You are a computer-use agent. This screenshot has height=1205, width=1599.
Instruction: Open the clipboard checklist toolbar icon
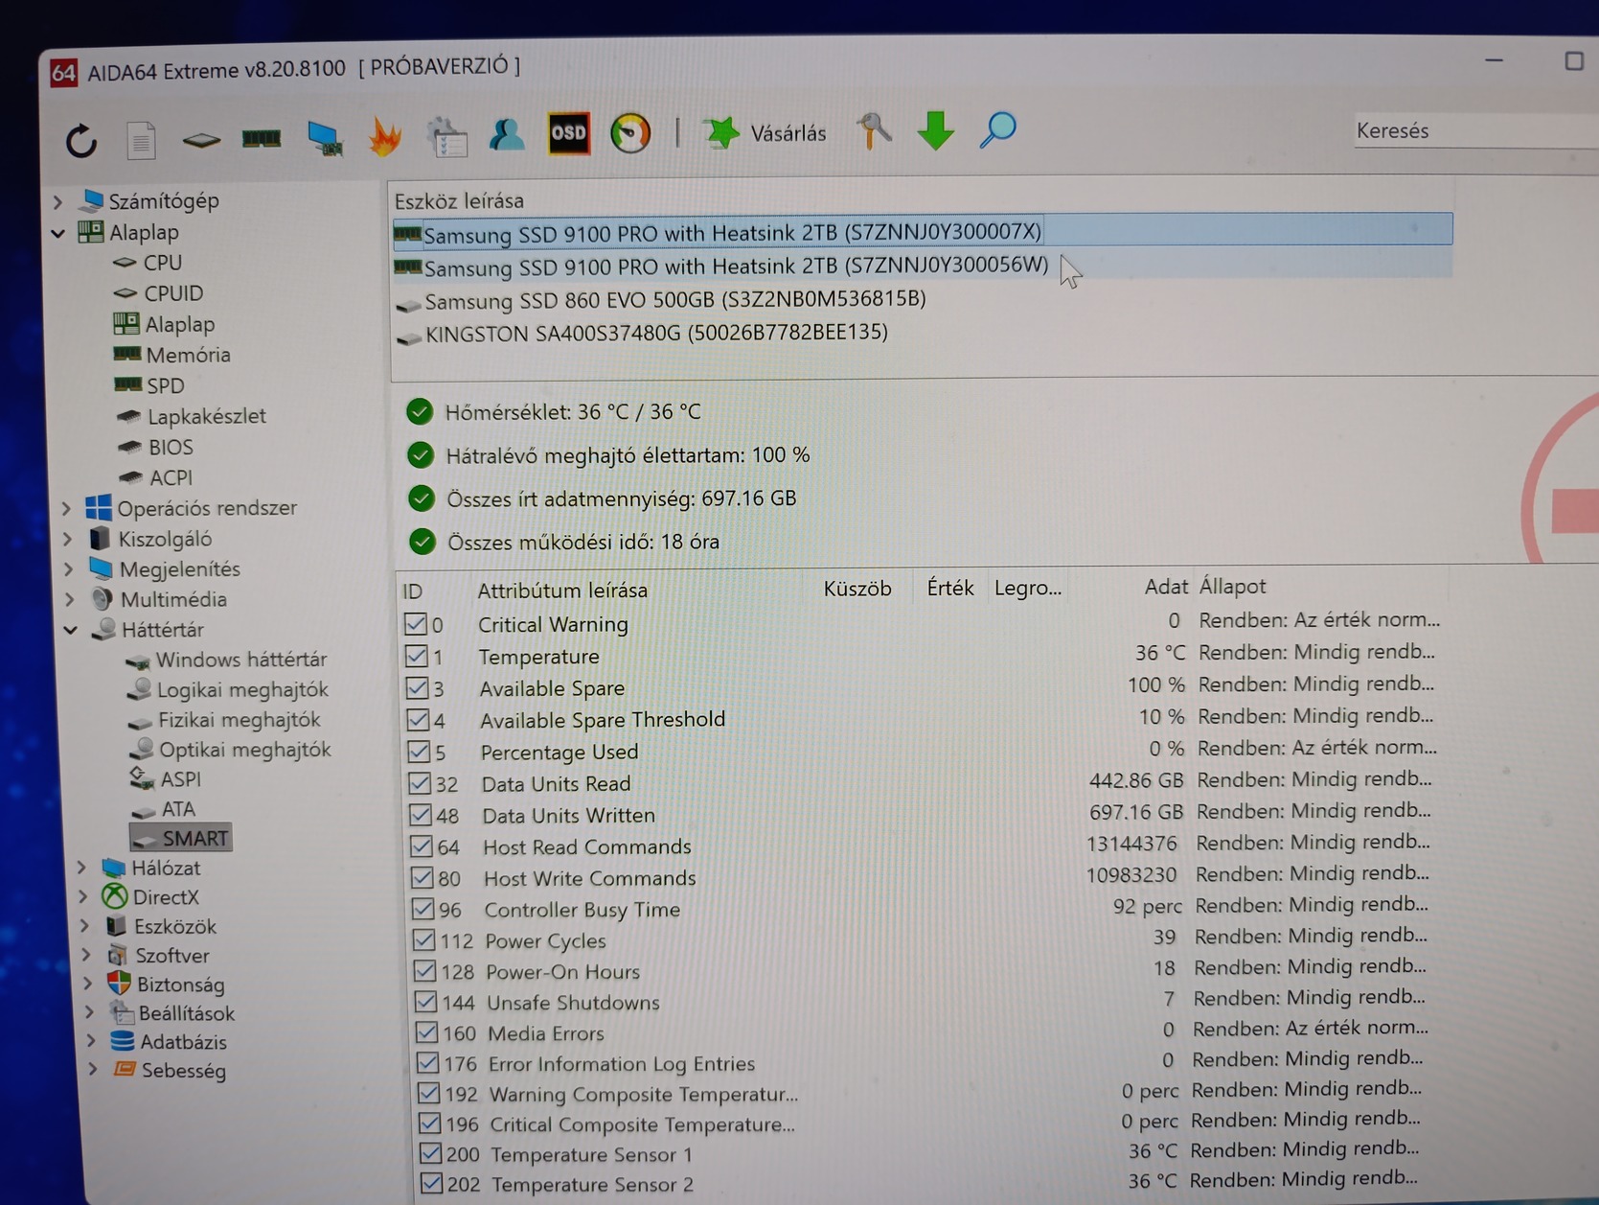pyautogui.click(x=446, y=136)
